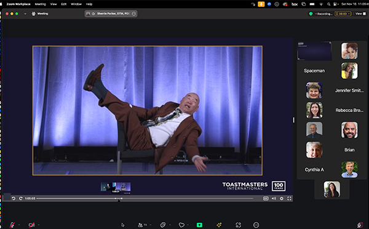Viewport: 369px width, 229px height.
Task: Open options circle on sharing pill
Action: click(x=133, y=14)
